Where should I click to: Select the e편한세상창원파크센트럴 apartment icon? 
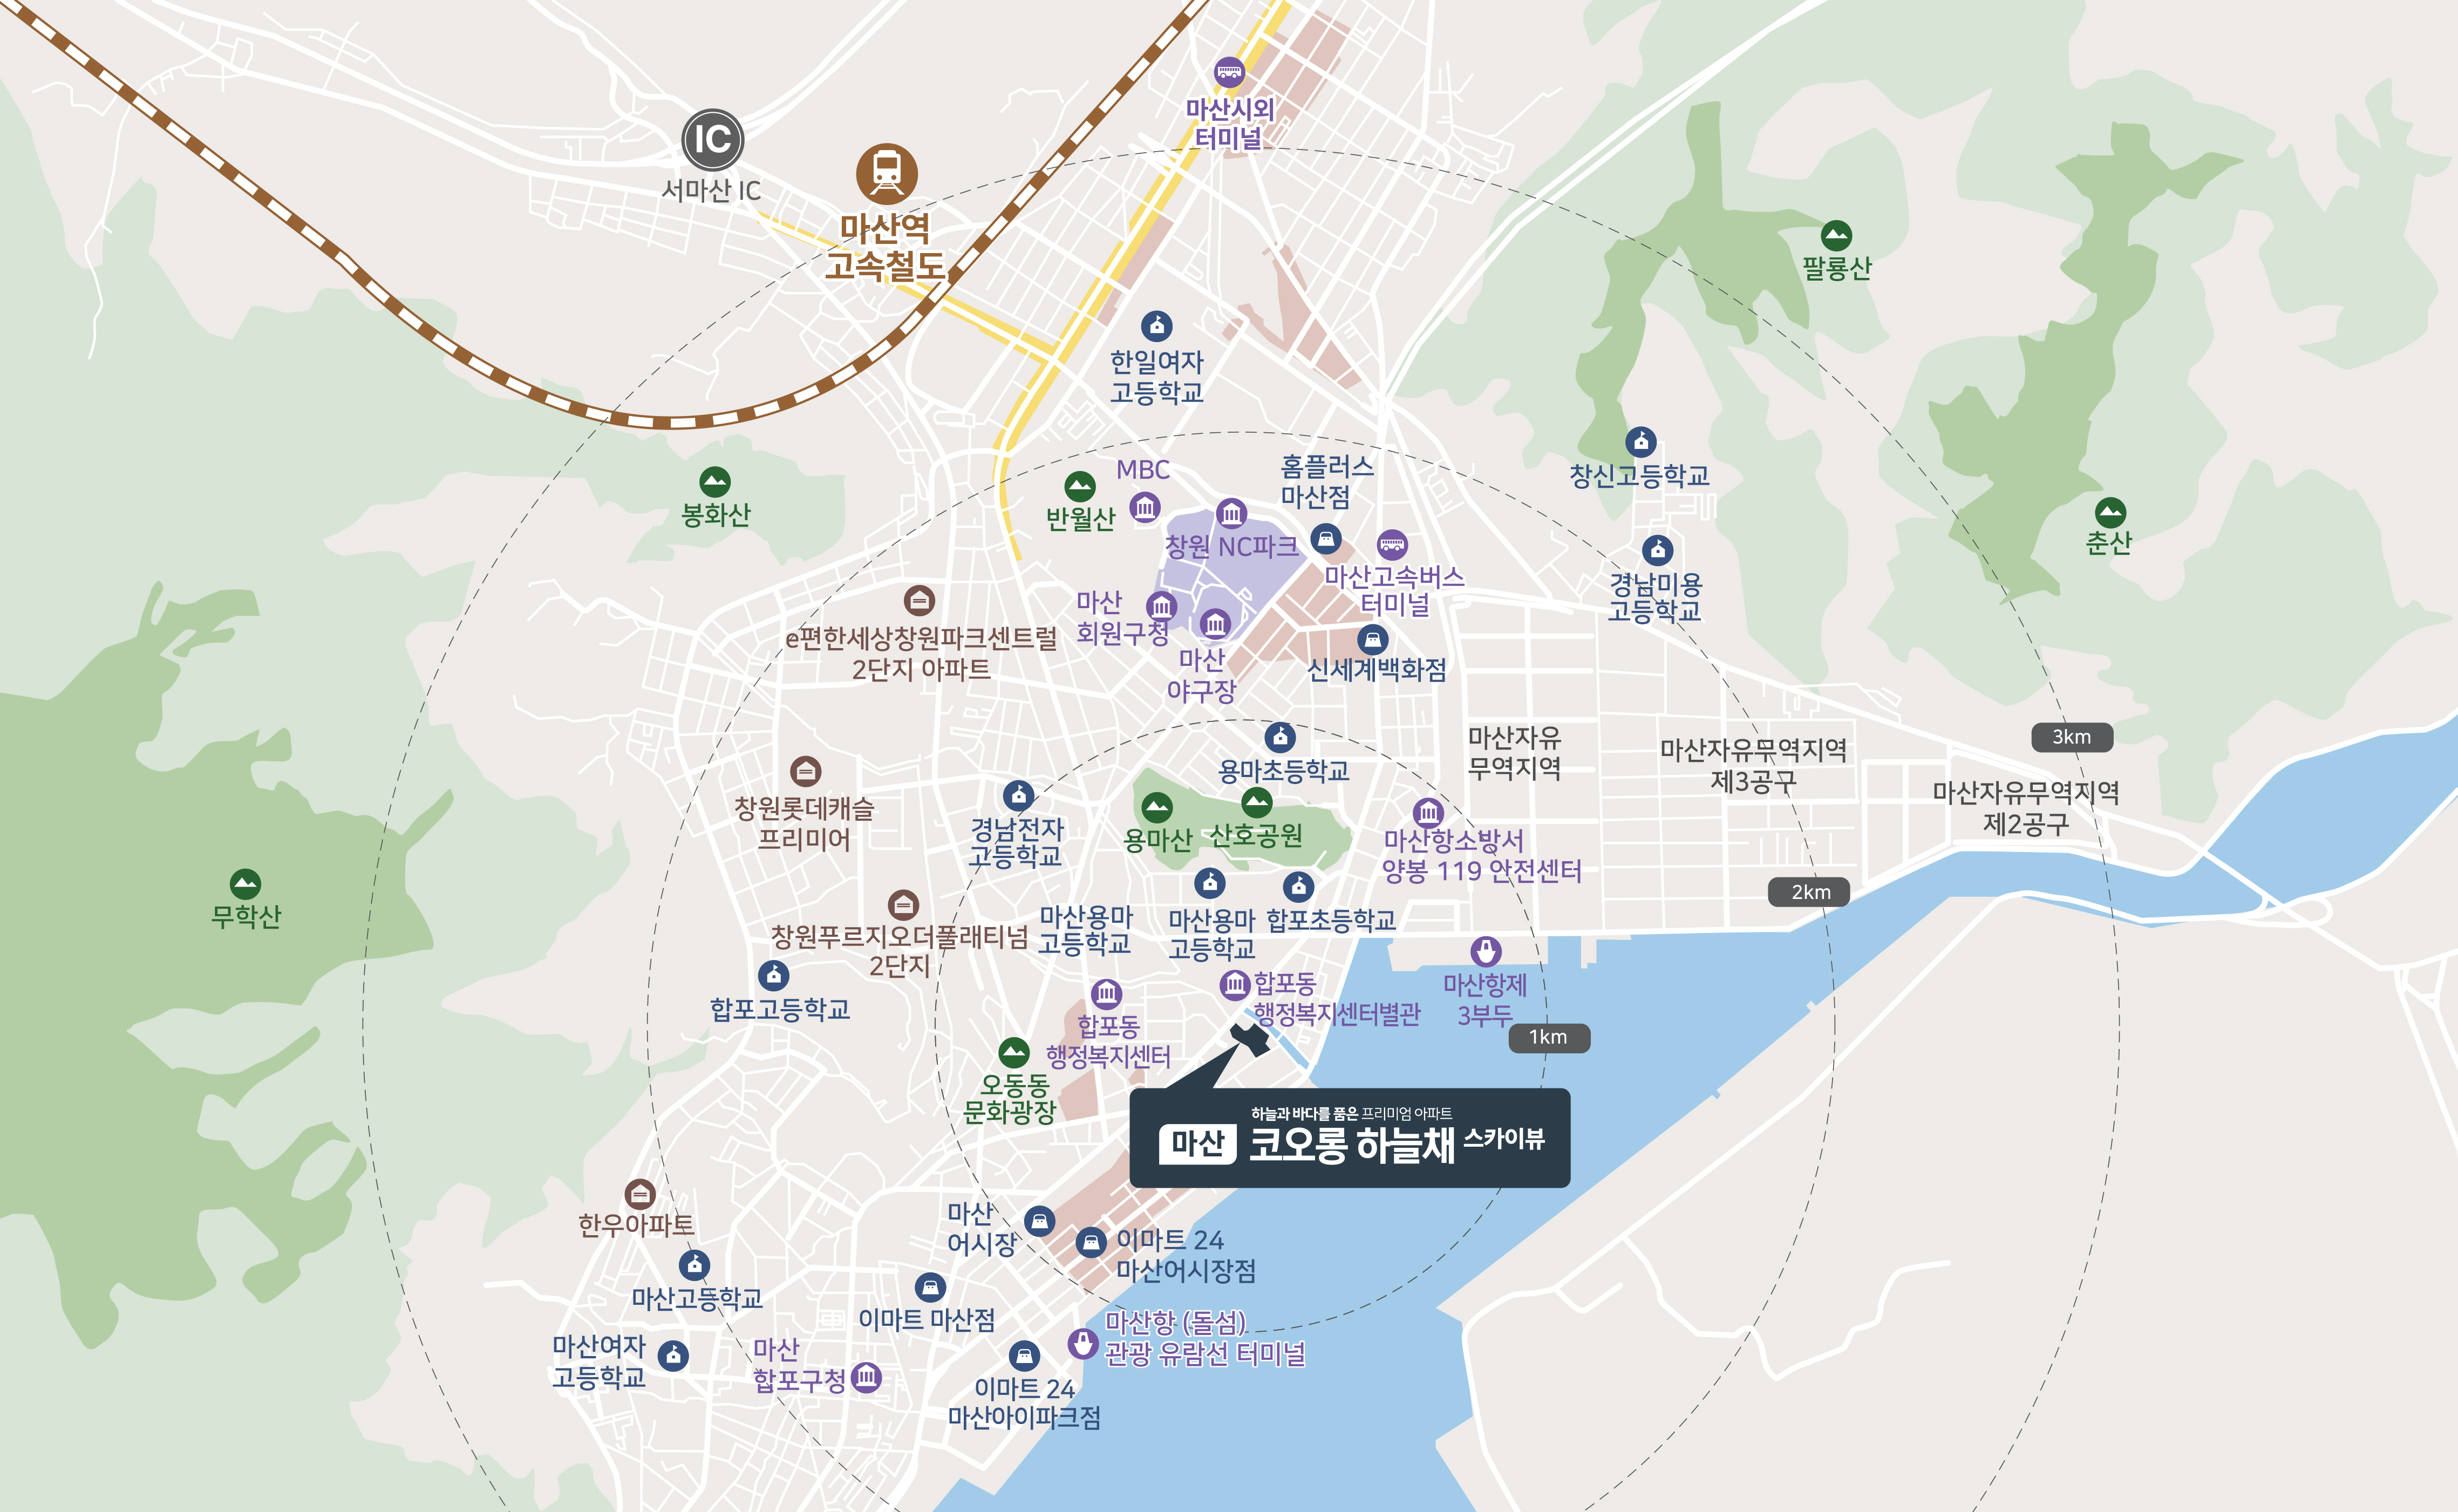(x=919, y=600)
